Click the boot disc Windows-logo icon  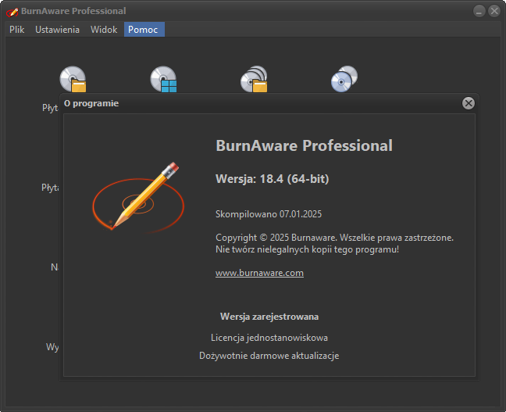164,79
